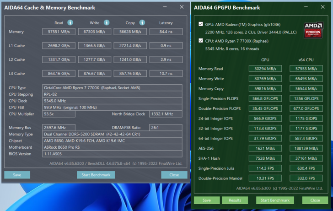
Task: Click the Memory Read value field 57551 MB/s
Action: [x=59, y=32]
